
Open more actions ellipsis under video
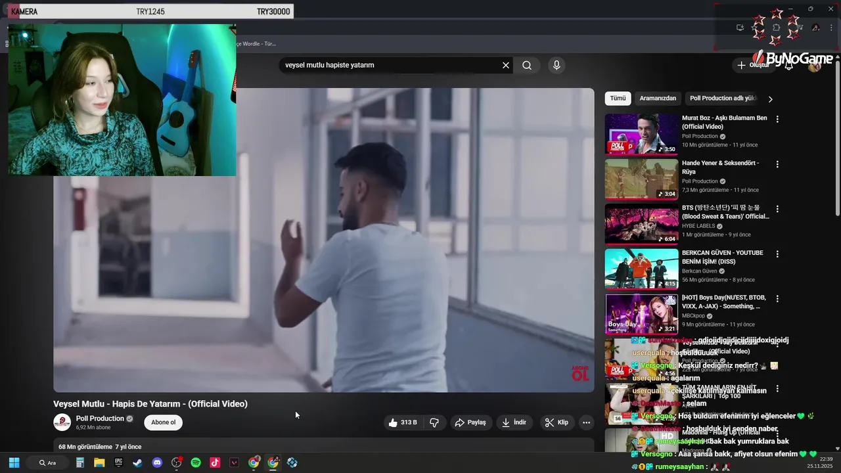(586, 422)
